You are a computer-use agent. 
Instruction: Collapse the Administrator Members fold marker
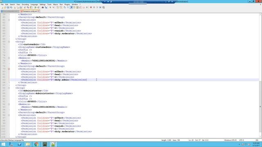pos(9,105)
